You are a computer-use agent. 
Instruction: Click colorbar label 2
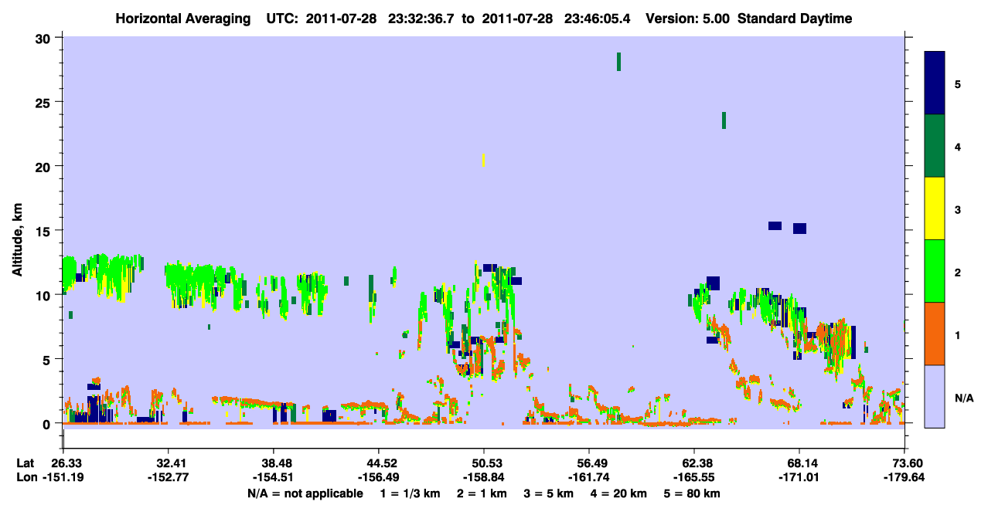[958, 272]
